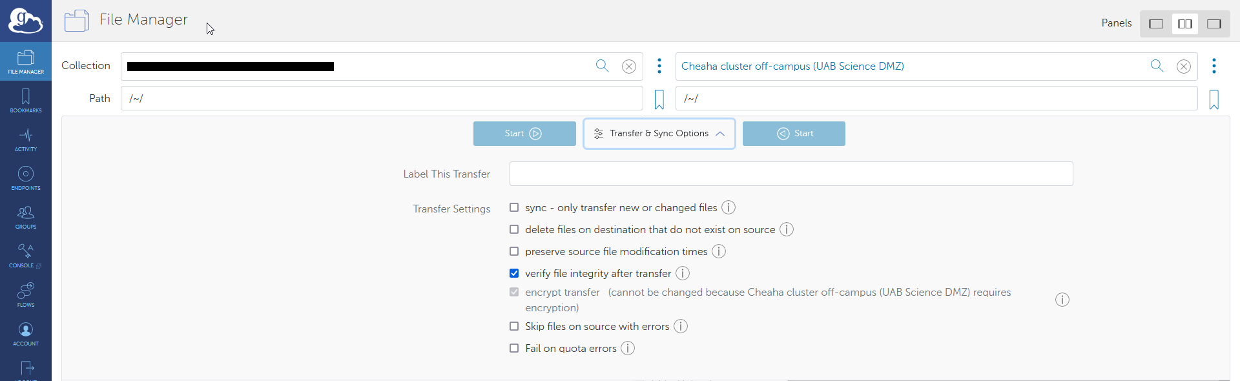Viewport: 1240px width, 381px height.
Task: Click info icon beside verify file integrity
Action: pyautogui.click(x=683, y=274)
